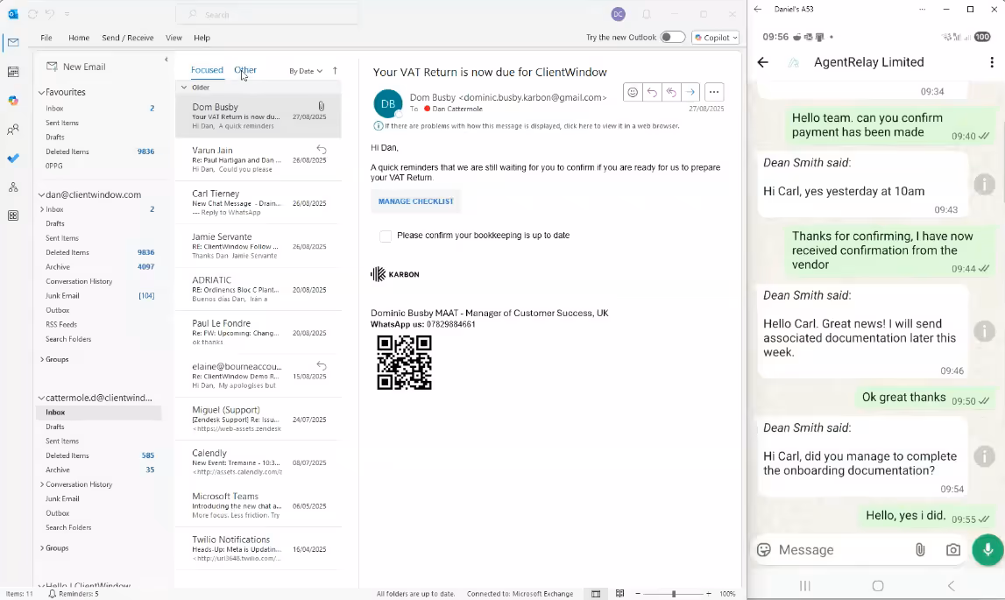Click the notifications bell in Outlook title bar

(646, 14)
